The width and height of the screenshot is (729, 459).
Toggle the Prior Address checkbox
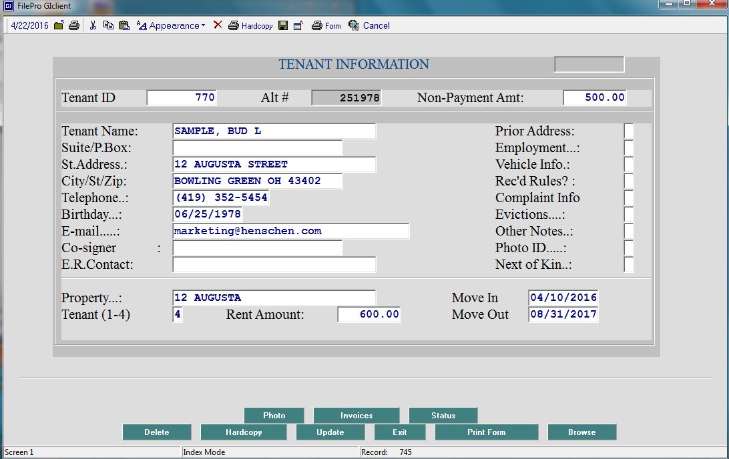628,131
